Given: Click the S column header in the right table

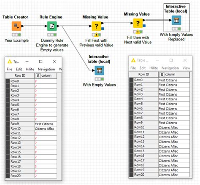Looking at the screenshot, I should coord(174,75).
